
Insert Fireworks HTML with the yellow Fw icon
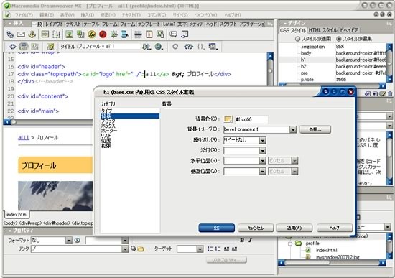tap(92, 34)
